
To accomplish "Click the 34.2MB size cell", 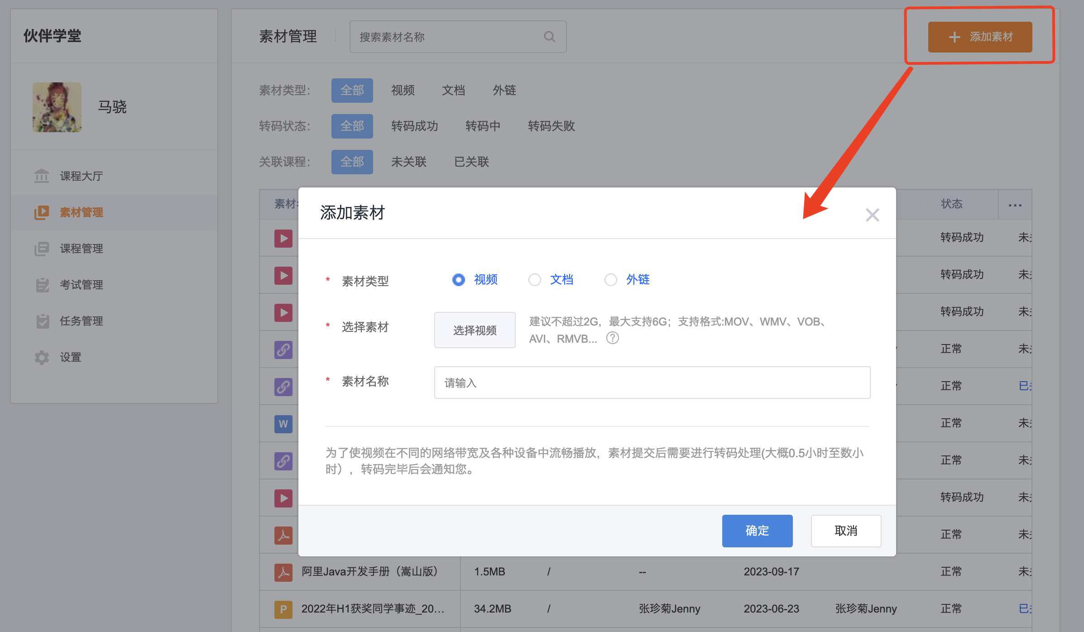I will click(493, 609).
